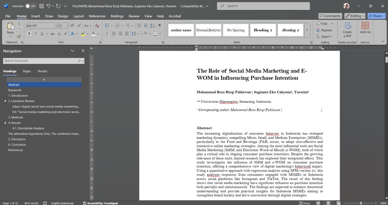Open the References tab

point(97,16)
